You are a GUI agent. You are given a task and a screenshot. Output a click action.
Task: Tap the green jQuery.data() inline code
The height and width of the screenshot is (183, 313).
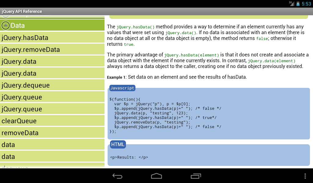click(x=181, y=33)
